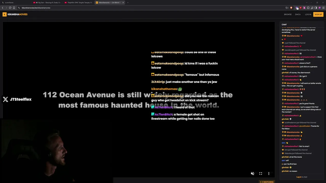Screen dimensions: 326x183
Task: Open a new browser tab
Action: pos(128,3)
